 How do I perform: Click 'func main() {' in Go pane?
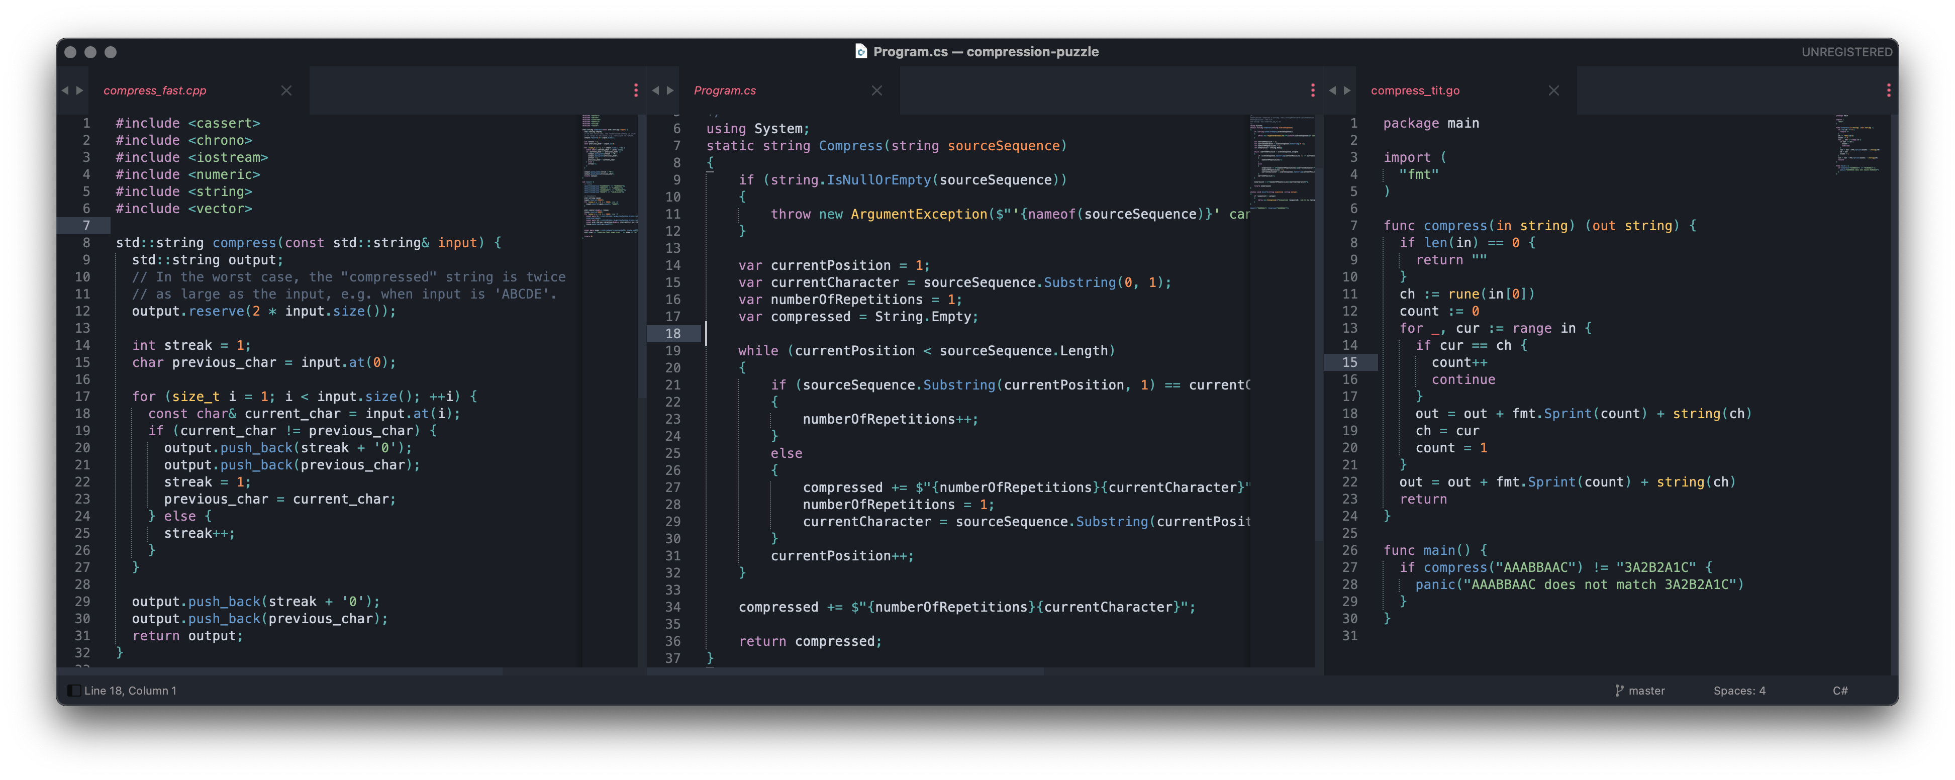(x=1434, y=550)
